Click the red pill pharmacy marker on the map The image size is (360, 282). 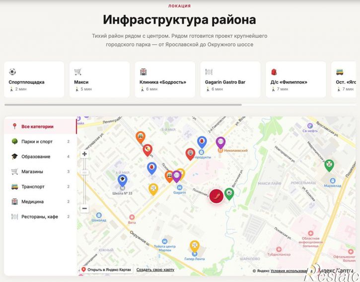point(147,150)
